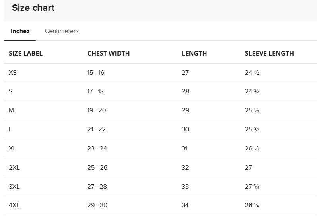Select the XS size label cell

(13, 73)
